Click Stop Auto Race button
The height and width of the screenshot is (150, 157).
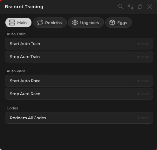(x=79, y=94)
